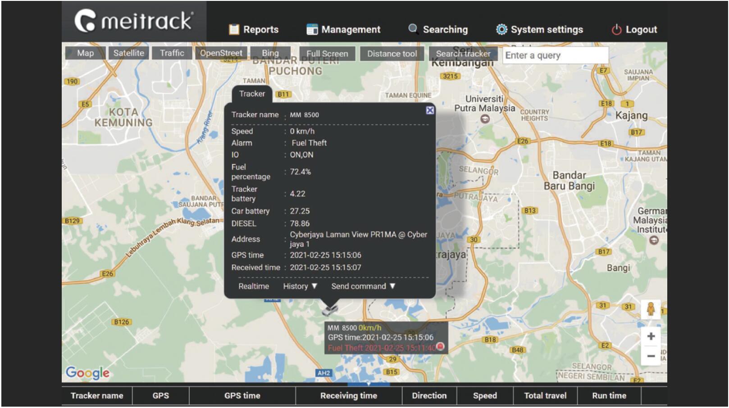This screenshot has height=408, width=729.
Task: Click the GPS column header
Action: point(161,396)
